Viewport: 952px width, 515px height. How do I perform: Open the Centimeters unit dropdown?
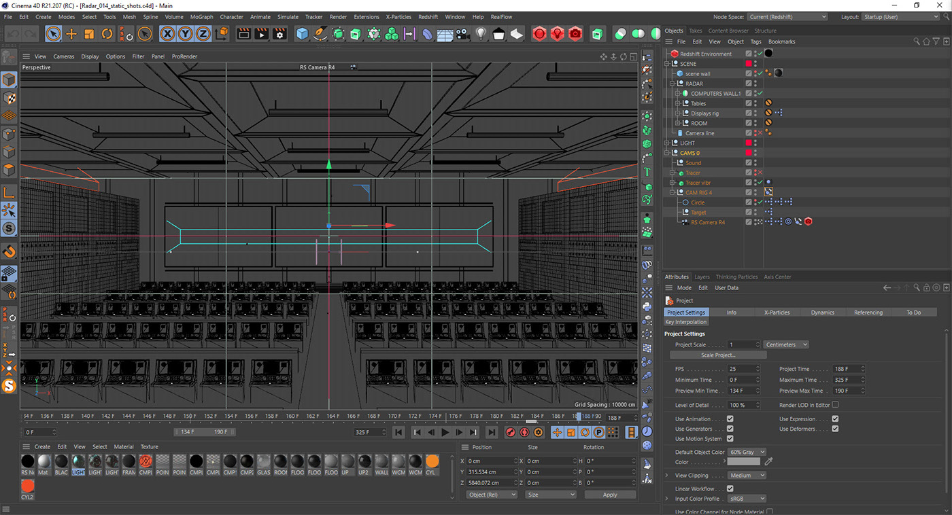pos(786,344)
